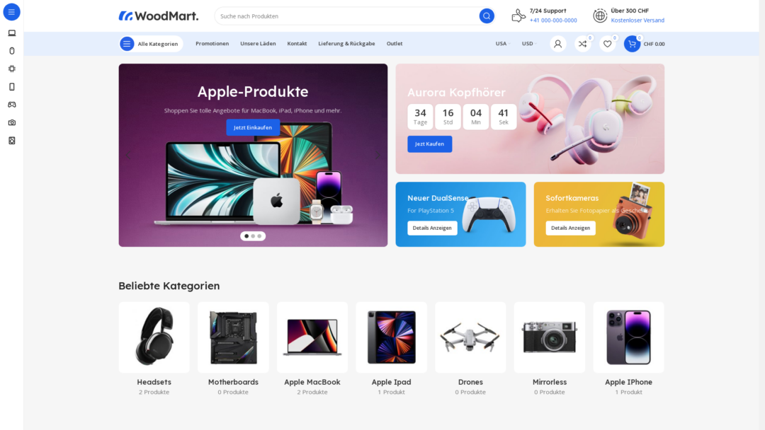Open the compare shuffle icon
This screenshot has width=765, height=430.
coord(582,44)
